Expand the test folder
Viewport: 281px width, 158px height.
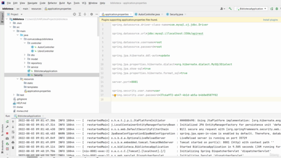tap(14, 95)
